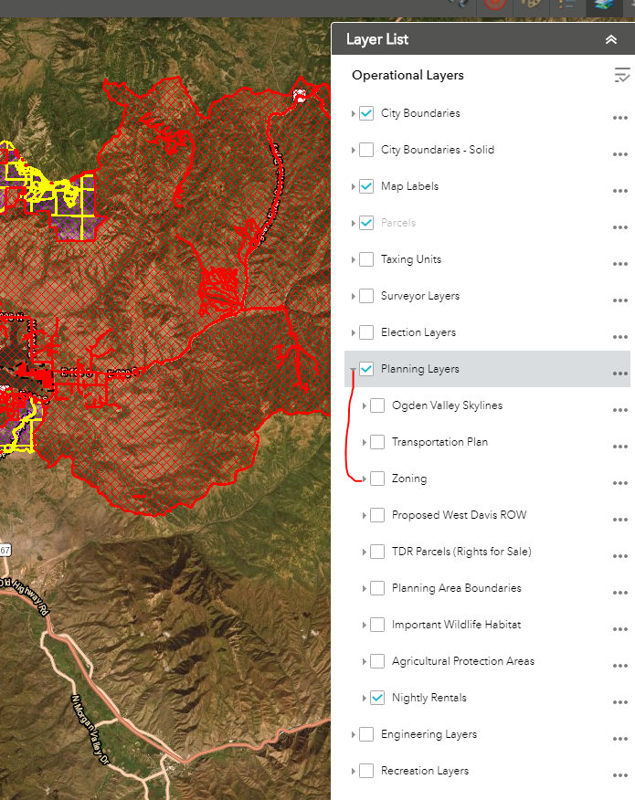Open Operational Layers options icon

[621, 76]
